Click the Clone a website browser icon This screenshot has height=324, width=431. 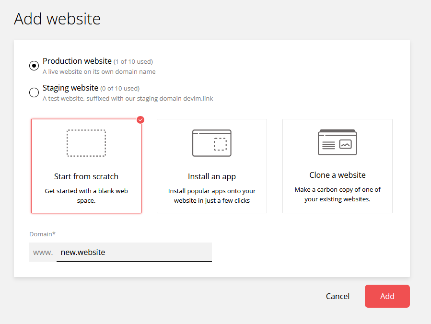pos(338,142)
